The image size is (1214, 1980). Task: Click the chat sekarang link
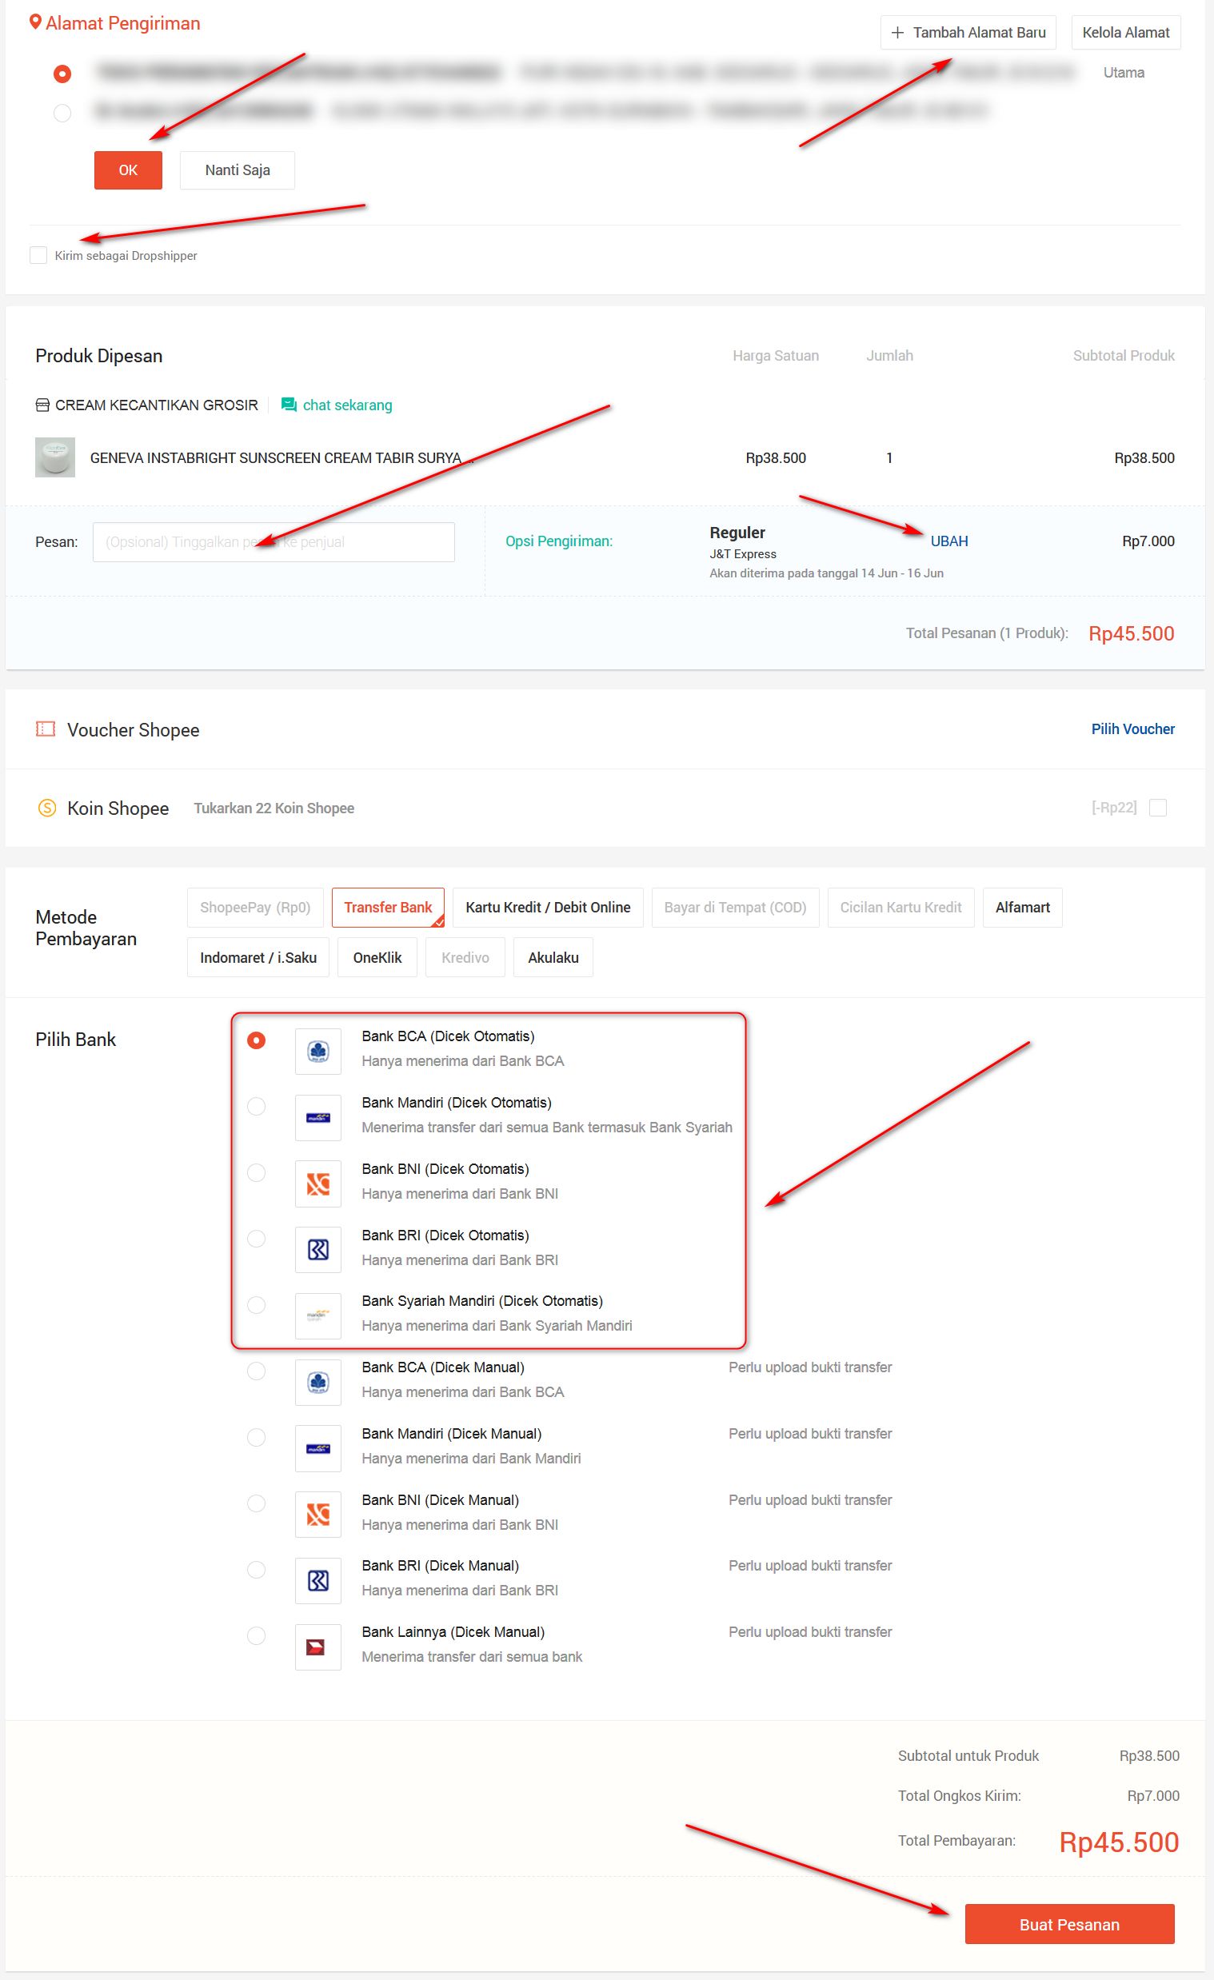347,405
